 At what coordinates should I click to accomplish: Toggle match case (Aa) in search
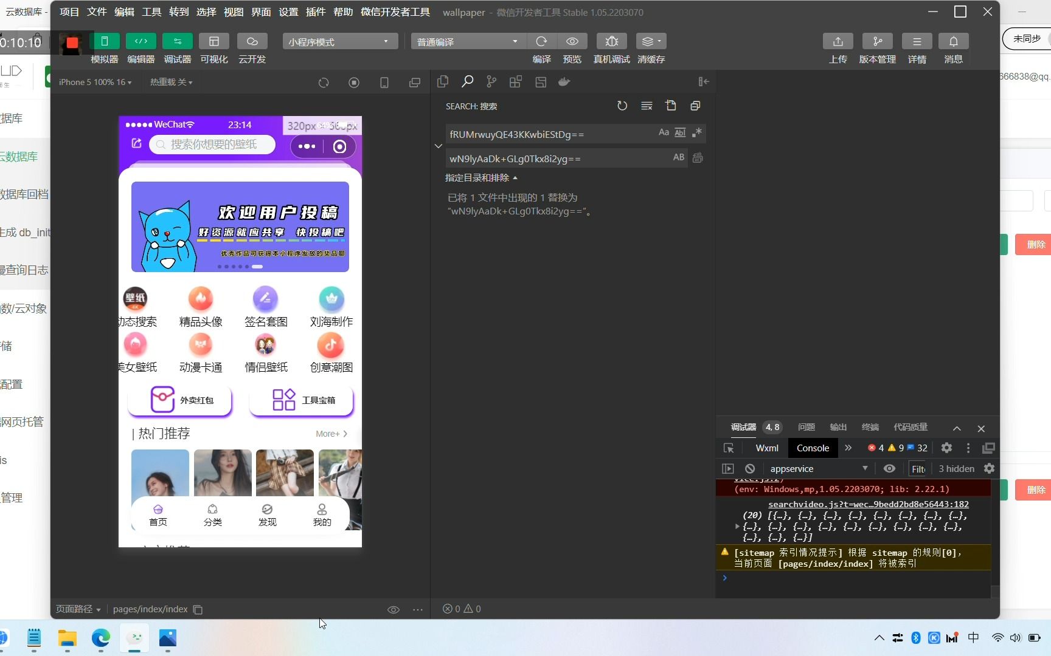[664, 132]
